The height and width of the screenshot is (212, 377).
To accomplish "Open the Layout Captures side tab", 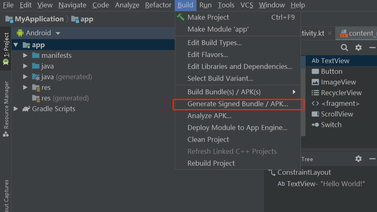I will (x=6, y=196).
